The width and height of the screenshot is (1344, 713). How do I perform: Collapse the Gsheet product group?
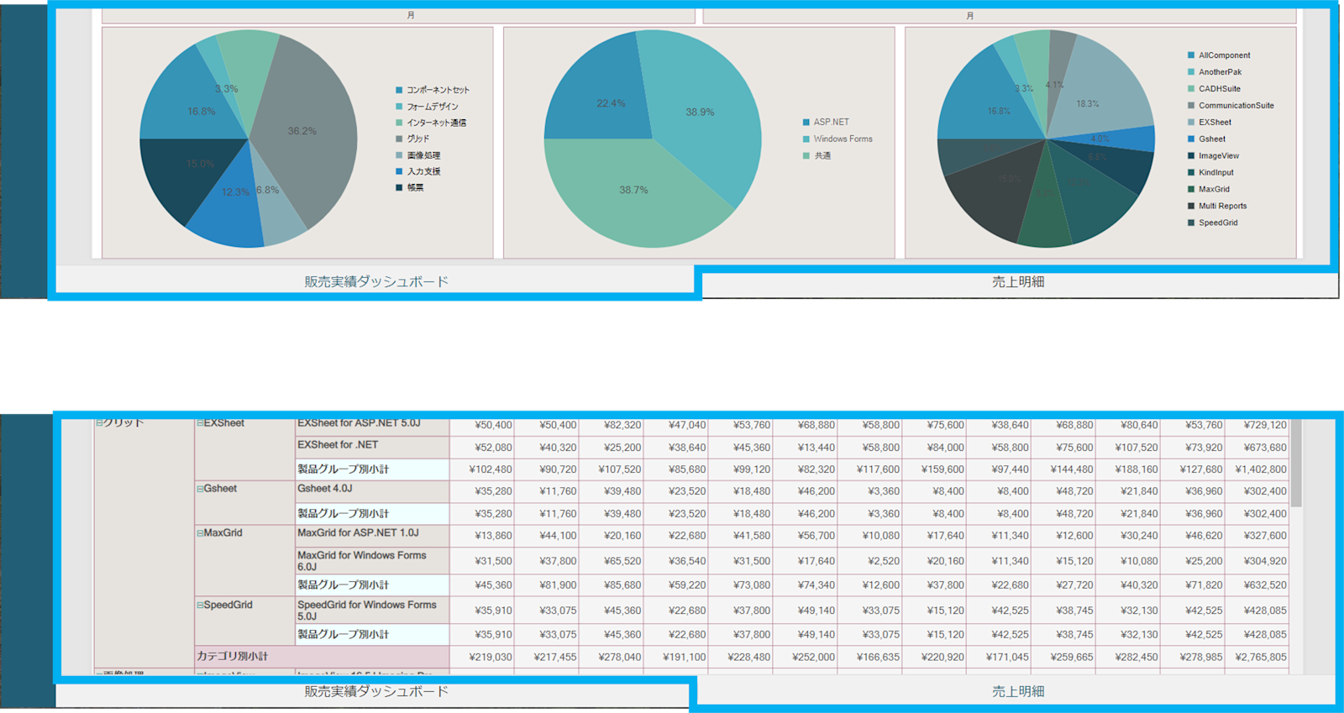pos(200,489)
